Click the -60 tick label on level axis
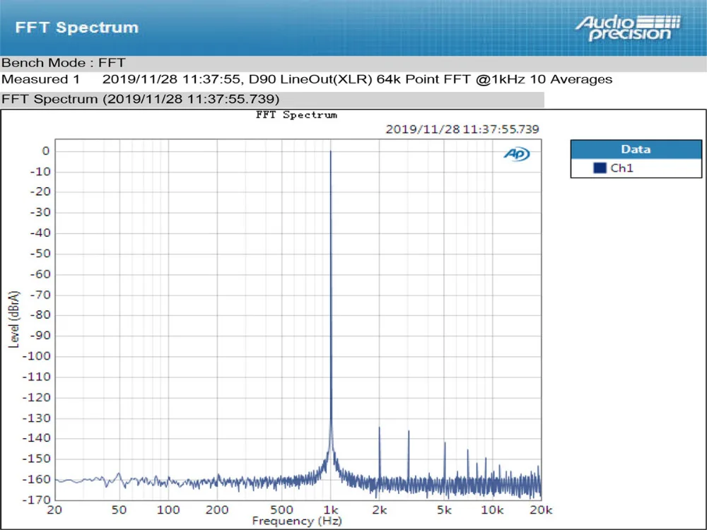 (x=40, y=274)
